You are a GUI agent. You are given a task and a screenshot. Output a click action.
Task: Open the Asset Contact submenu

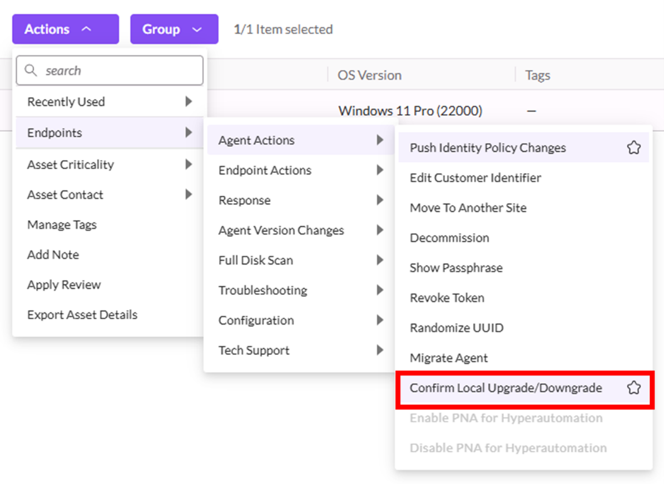click(109, 195)
